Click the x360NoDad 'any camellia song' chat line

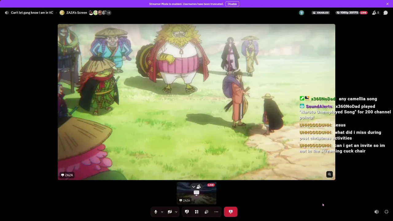(x=338, y=99)
